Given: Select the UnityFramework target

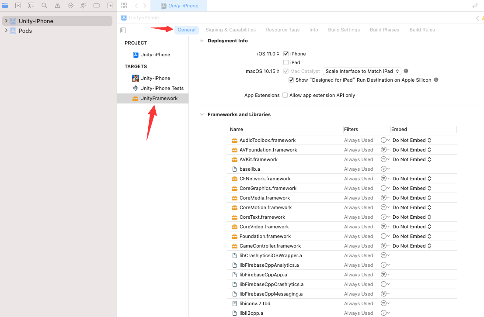Looking at the screenshot, I should [x=153, y=98].
